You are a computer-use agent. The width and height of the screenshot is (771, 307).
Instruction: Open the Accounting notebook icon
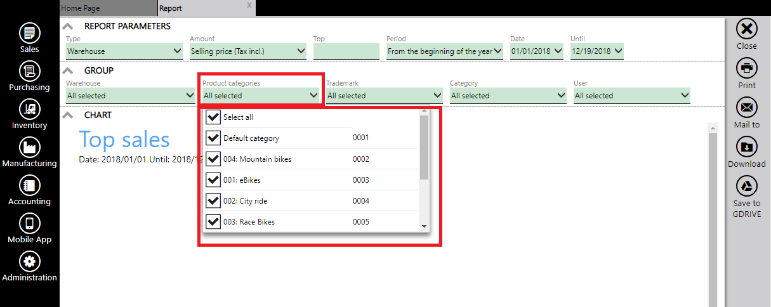click(x=29, y=185)
